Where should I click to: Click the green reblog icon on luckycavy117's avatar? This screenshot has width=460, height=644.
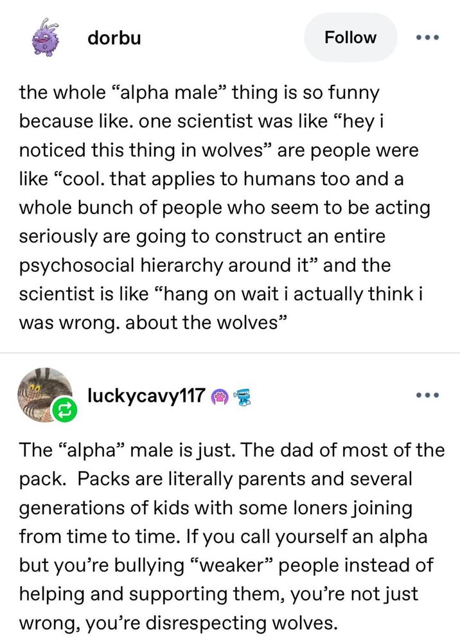click(64, 409)
